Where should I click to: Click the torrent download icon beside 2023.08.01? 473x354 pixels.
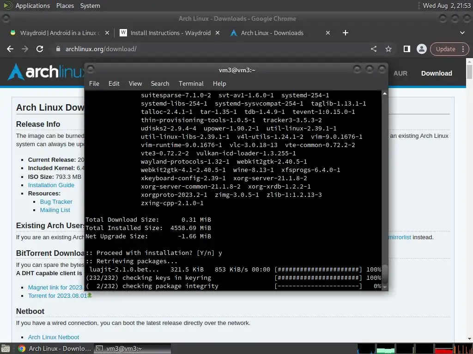pyautogui.click(x=90, y=295)
